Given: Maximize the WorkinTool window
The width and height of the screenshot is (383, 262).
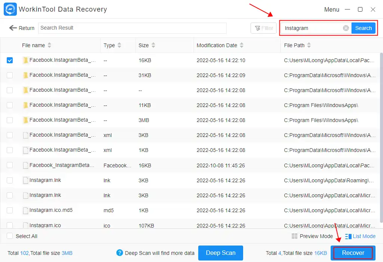Looking at the screenshot, I should coord(360,9).
